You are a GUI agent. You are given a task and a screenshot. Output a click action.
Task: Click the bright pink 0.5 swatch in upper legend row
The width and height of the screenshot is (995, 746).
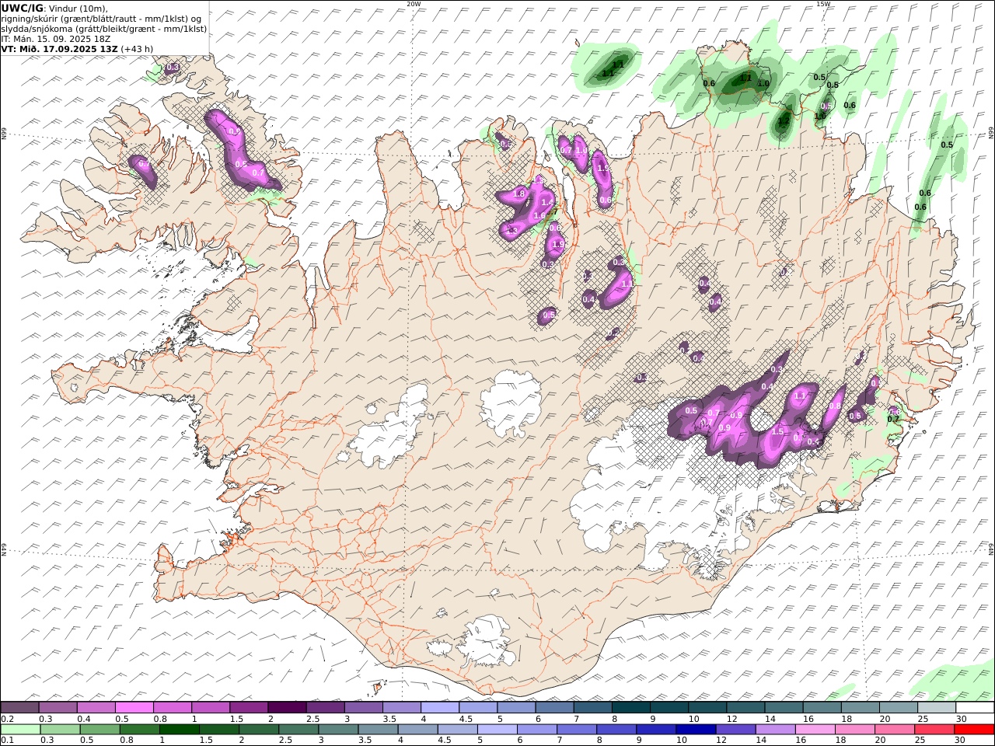coord(134,707)
